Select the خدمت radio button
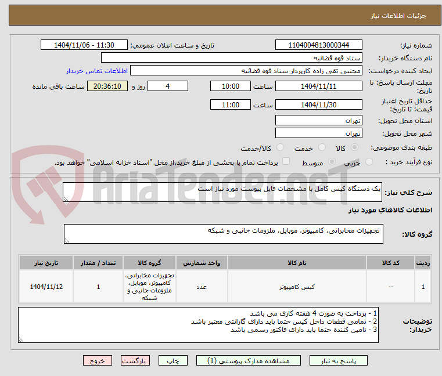The image size is (442, 376). (x=322, y=147)
